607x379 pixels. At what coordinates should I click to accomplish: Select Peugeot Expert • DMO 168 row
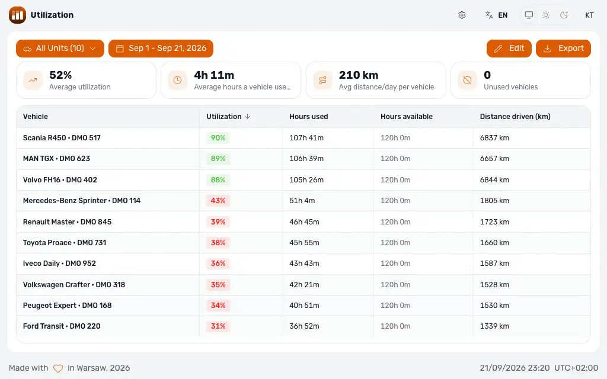[303, 306]
